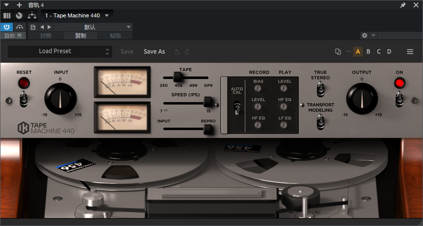Viewport: 423px width, 226px height.
Task: Flip the AUTO CAL switch
Action: [x=237, y=107]
